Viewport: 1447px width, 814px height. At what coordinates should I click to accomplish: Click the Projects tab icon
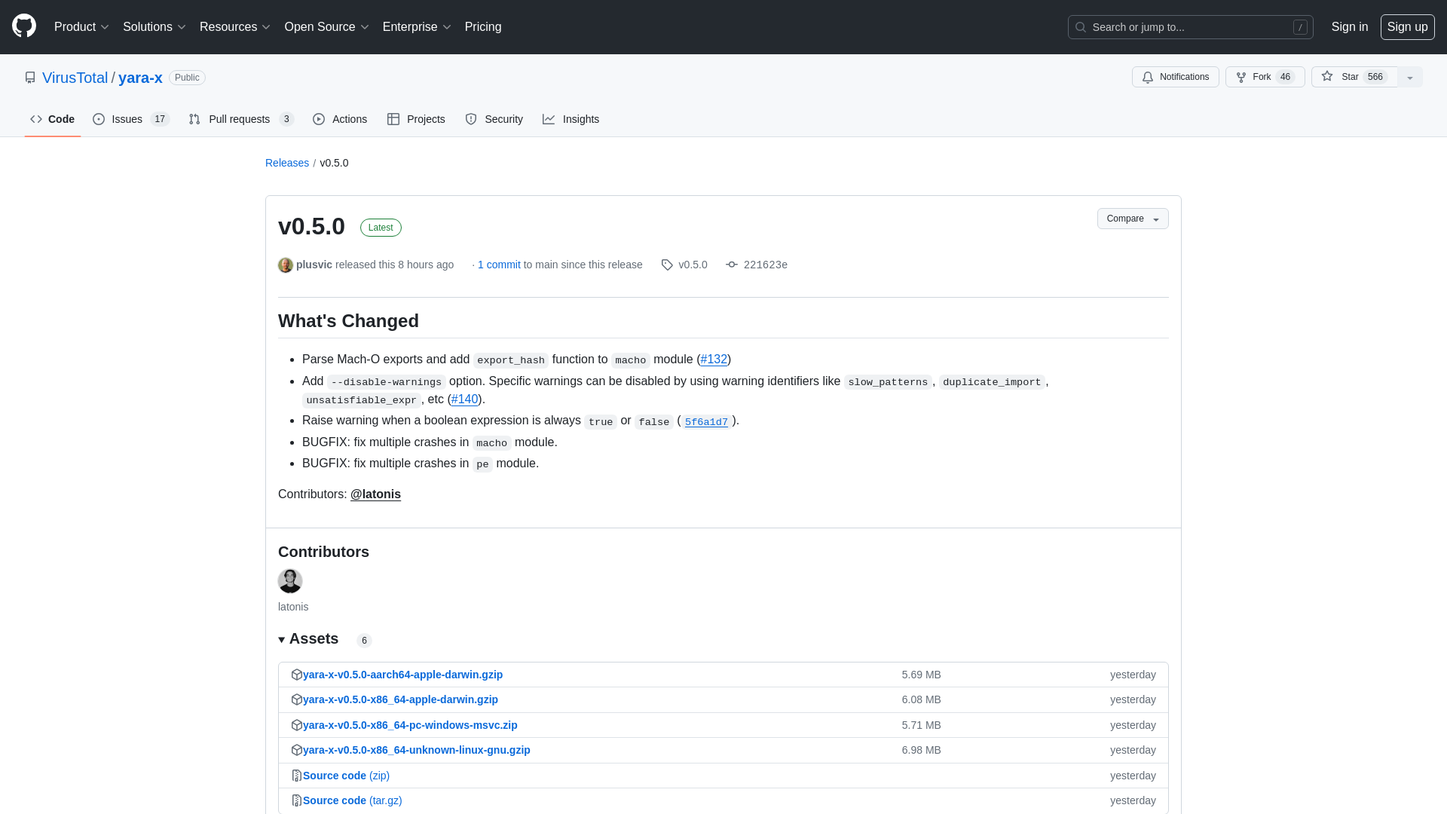point(393,118)
